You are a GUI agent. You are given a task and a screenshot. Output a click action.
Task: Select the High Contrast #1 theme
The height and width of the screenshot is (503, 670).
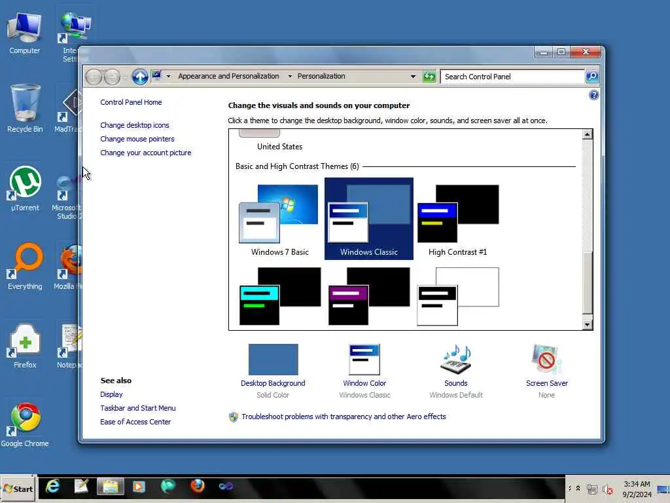pos(457,219)
